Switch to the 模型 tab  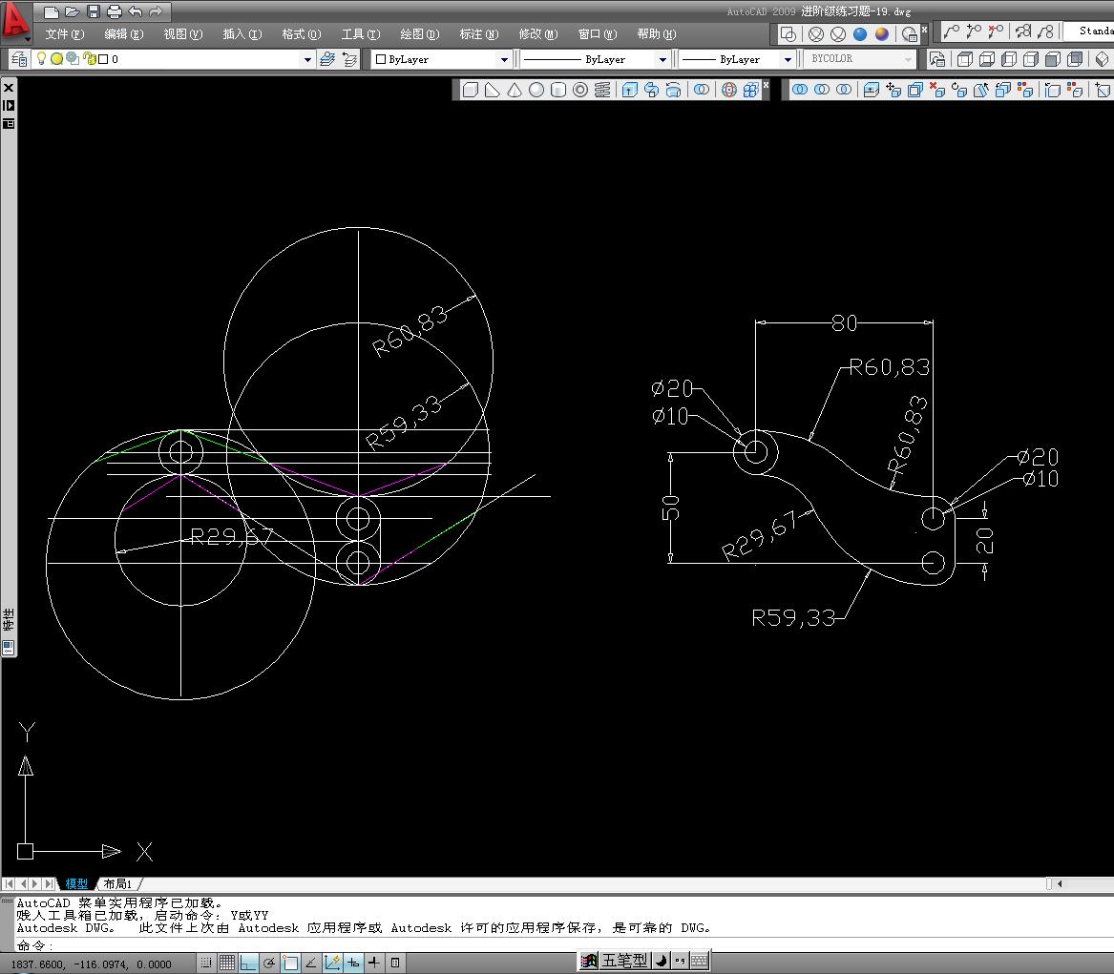pyautogui.click(x=76, y=883)
